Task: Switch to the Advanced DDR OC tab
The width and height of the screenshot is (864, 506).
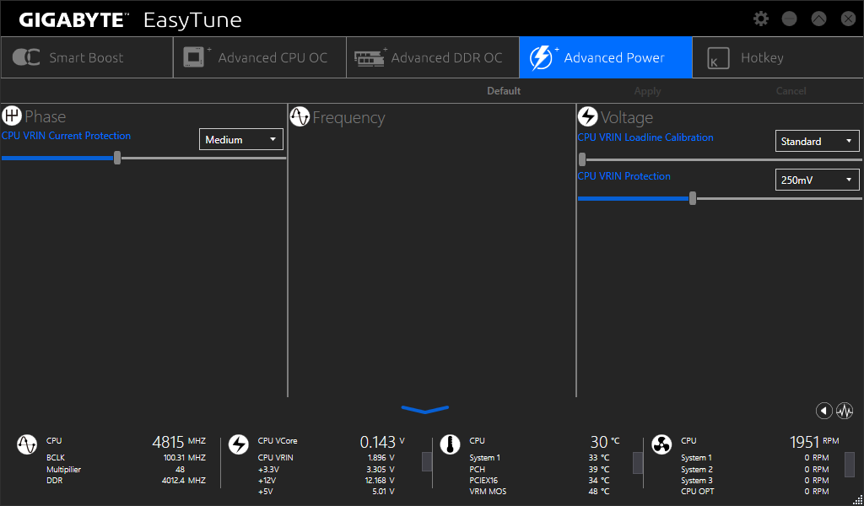Action: coord(433,57)
